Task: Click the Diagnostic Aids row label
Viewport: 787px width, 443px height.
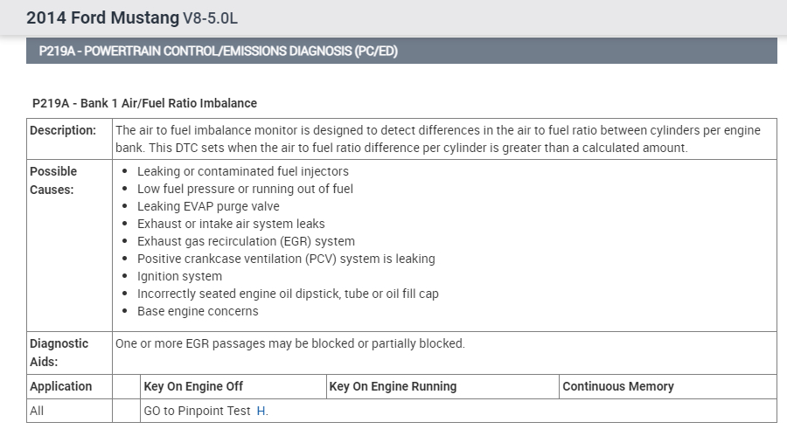Action: pyautogui.click(x=59, y=352)
